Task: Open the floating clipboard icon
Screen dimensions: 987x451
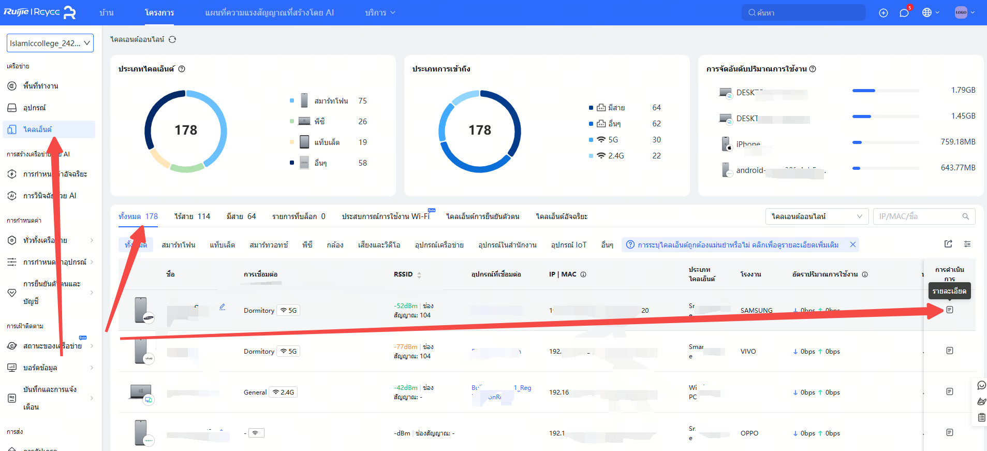Action: [x=981, y=417]
